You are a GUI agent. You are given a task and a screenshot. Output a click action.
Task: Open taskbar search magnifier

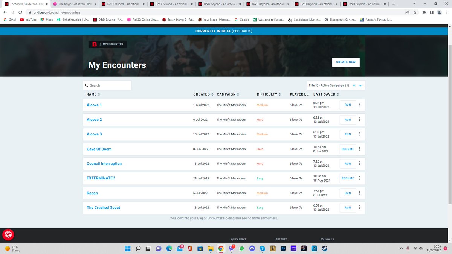point(138,248)
